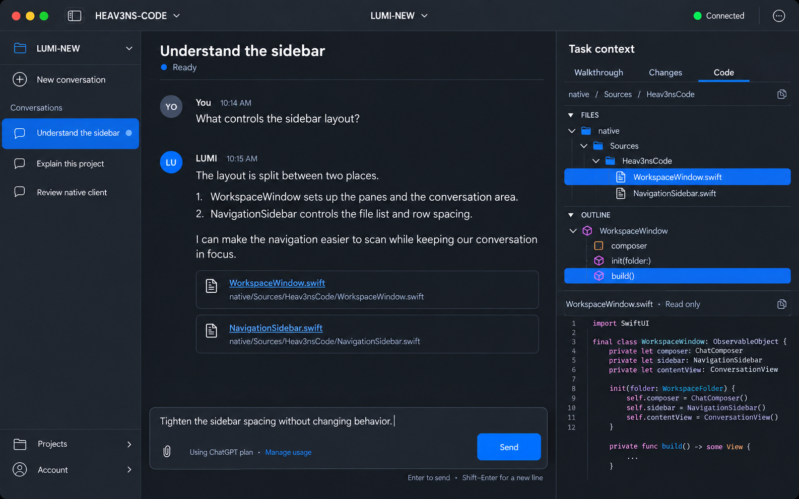Screen dimensions: 799x499
Task: Collapse the Sources folder chevron
Action: pyautogui.click(x=584, y=146)
